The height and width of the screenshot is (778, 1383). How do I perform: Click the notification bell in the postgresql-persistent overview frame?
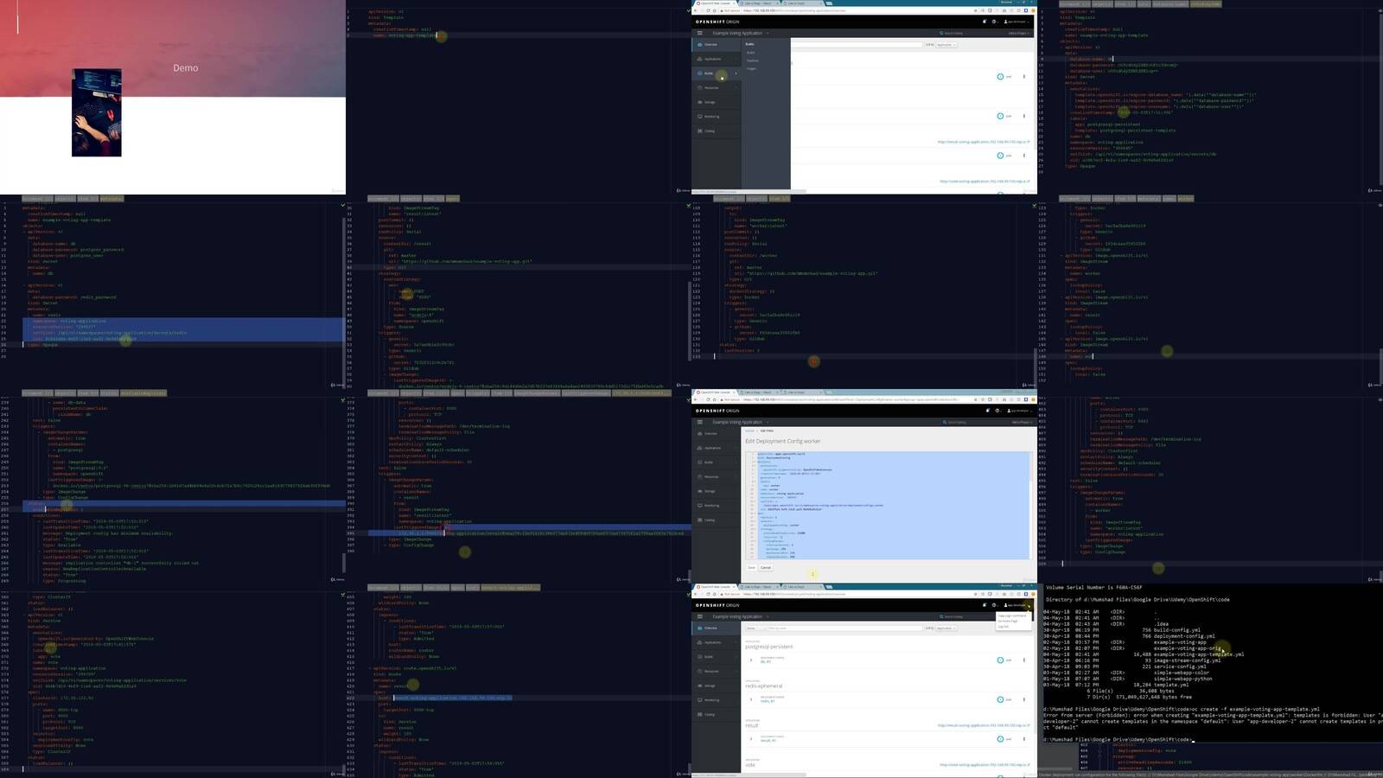tap(985, 605)
